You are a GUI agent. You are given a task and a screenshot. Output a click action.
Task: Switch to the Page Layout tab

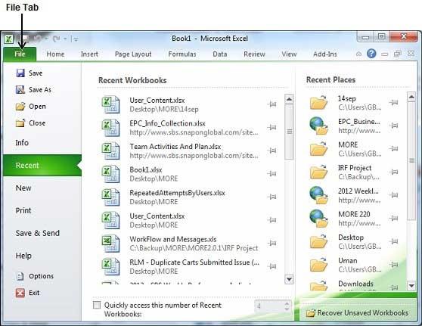(133, 54)
